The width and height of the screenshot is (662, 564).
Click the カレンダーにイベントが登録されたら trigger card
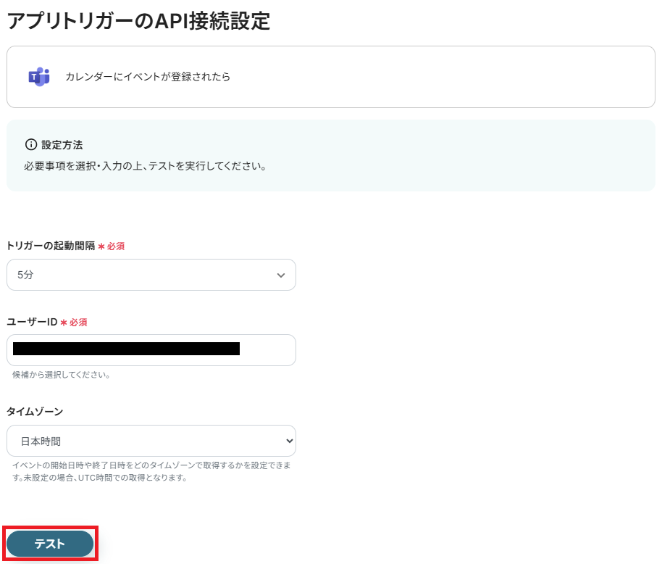330,77
